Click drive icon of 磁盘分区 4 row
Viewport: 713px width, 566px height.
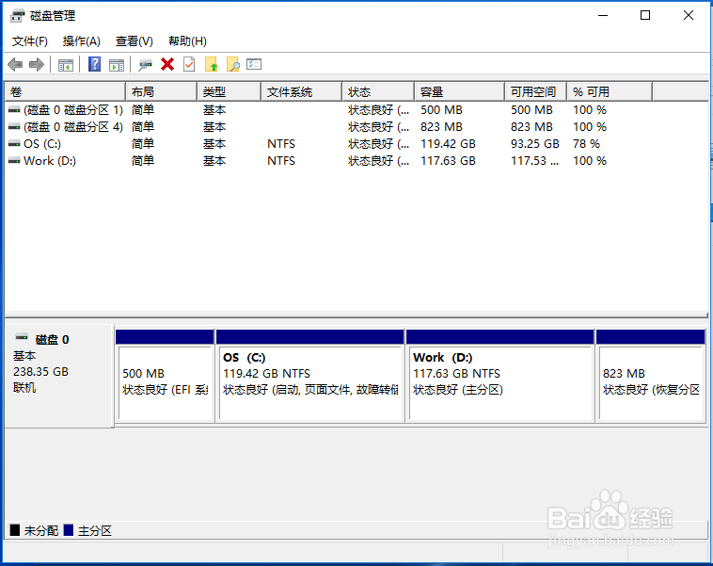point(14,126)
